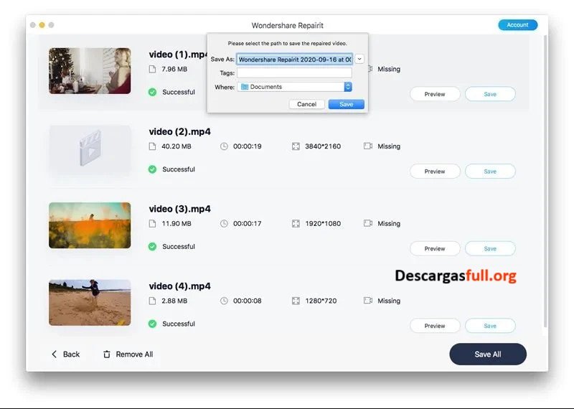Viewport: 574px width, 409px height.
Task: Click the duration clock icon for video (3).mp4
Action: click(224, 224)
